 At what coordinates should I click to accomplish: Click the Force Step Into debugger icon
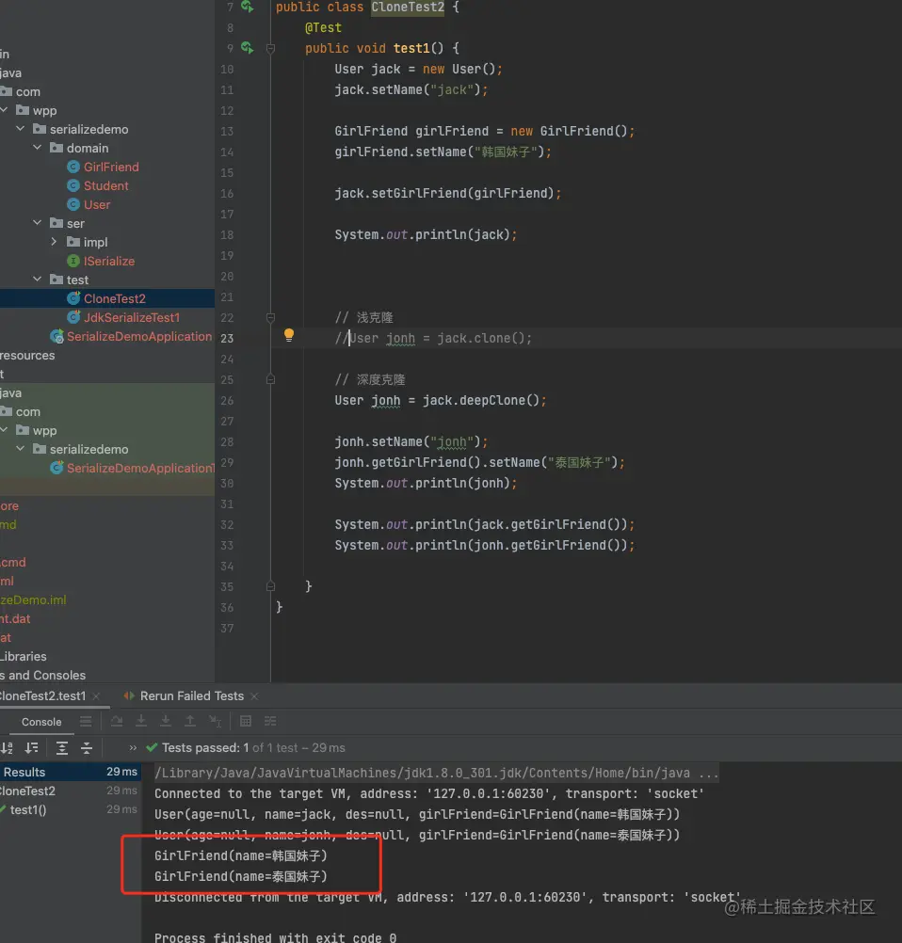166,721
